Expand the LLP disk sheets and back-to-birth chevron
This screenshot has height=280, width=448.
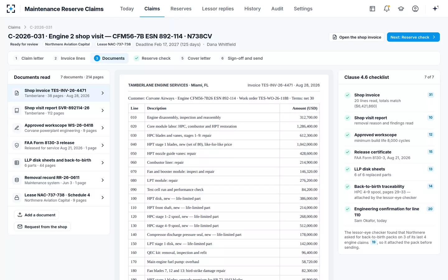(x=103, y=163)
